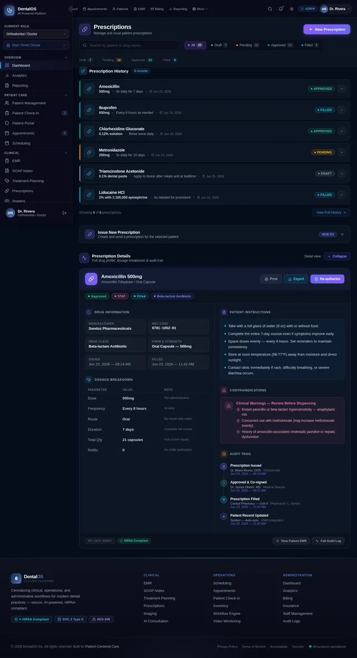Image resolution: width=357 pixels, height=658 pixels.
Task: Open the Billing tab in top navigation
Action: pos(157,9)
